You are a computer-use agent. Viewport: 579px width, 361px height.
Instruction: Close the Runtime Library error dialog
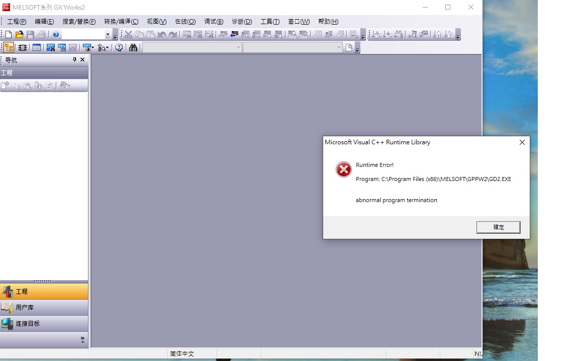[522, 142]
